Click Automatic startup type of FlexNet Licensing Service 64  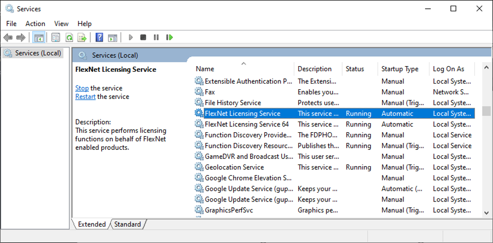(x=397, y=125)
